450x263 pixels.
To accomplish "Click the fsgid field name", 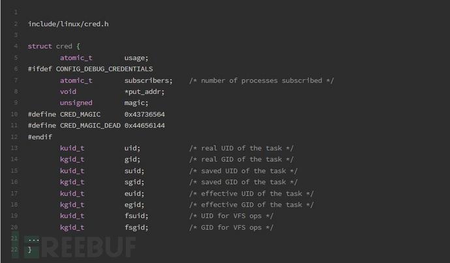I will (x=136, y=227).
